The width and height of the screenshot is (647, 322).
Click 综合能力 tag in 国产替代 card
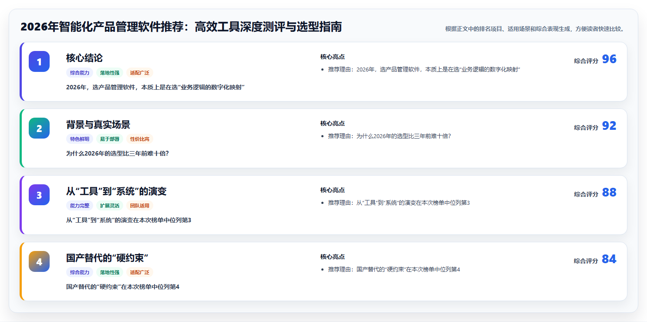(80, 272)
